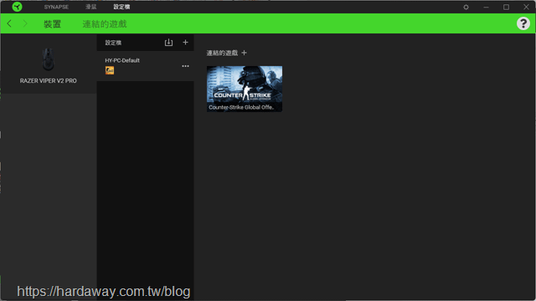
Task: Add a linked game with plus button
Action: (244, 53)
